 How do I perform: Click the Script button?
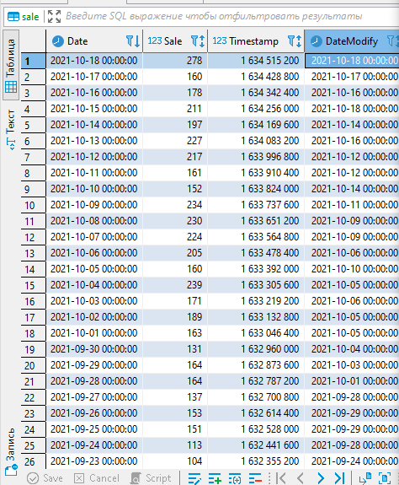pyautogui.click(x=151, y=478)
